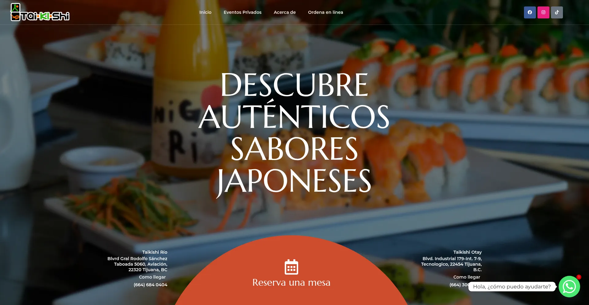Screen dimensions: 589x305
Task: Go to the Inicio menu item
Action: coord(205,12)
